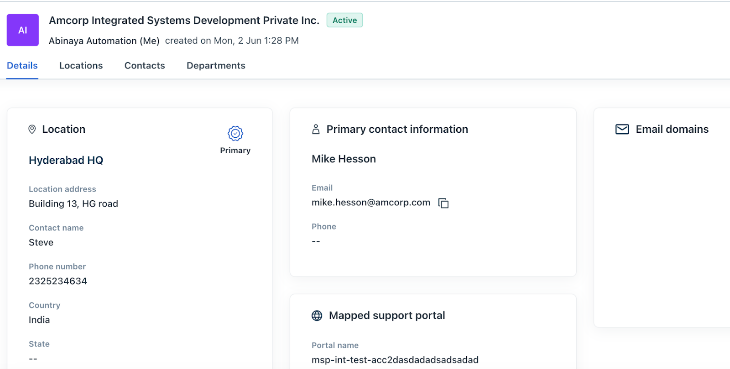
Task: Click the Primary contact information heading
Action: (x=397, y=130)
